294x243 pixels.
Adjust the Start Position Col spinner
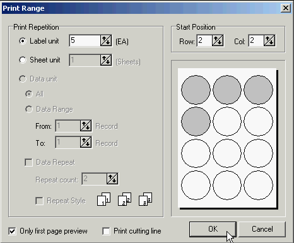pyautogui.click(x=269, y=40)
